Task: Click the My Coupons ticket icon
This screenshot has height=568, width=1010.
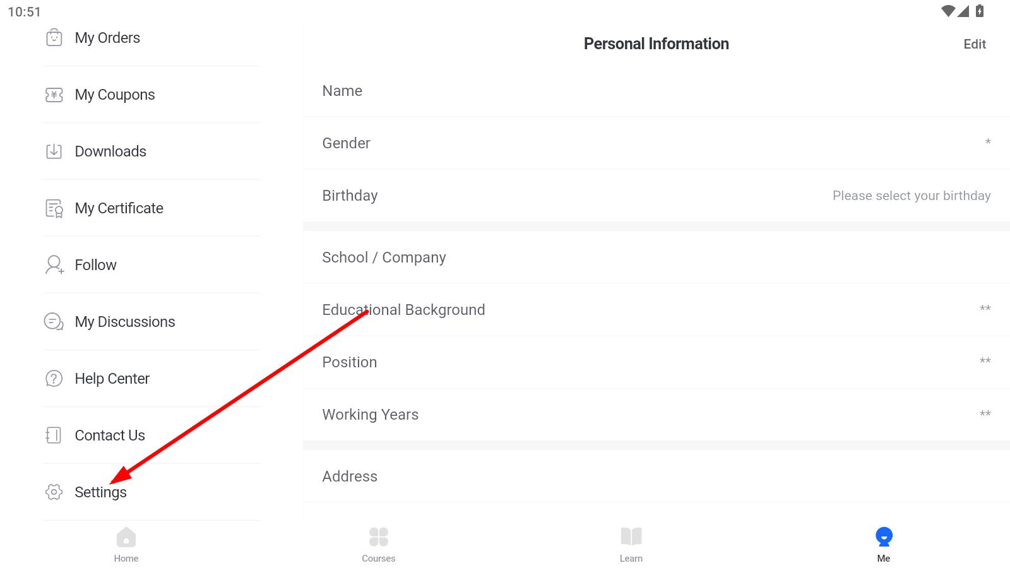Action: point(54,95)
